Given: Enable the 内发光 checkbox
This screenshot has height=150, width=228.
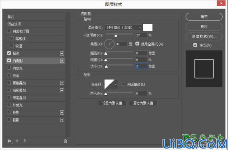Looking at the screenshot, I should point(9,68).
